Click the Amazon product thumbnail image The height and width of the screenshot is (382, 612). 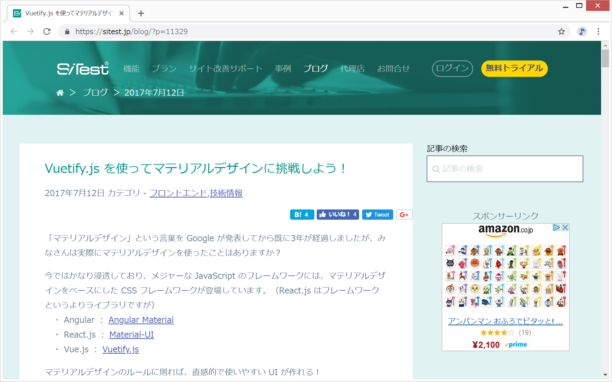pyautogui.click(x=506, y=276)
